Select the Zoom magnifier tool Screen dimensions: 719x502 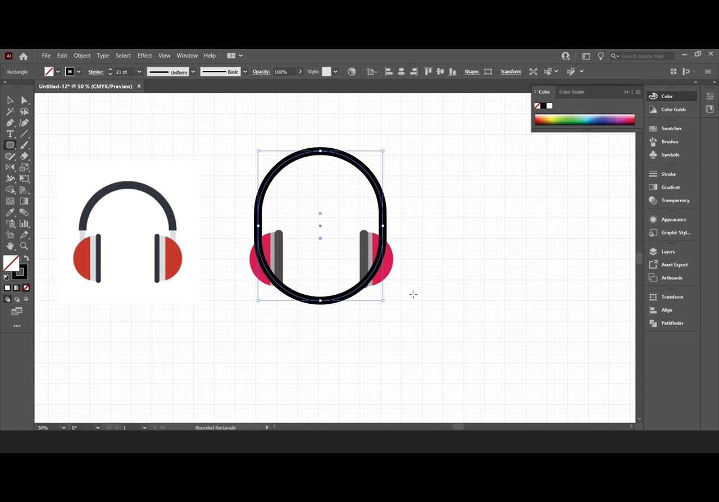click(24, 246)
